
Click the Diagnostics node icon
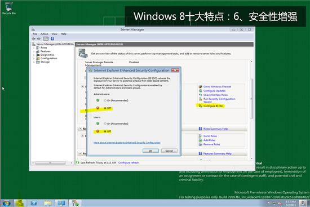click(x=38, y=55)
